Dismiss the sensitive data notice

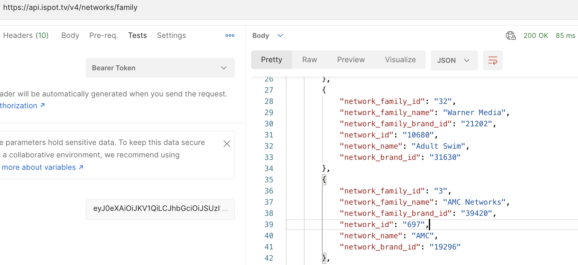pyautogui.click(x=227, y=144)
